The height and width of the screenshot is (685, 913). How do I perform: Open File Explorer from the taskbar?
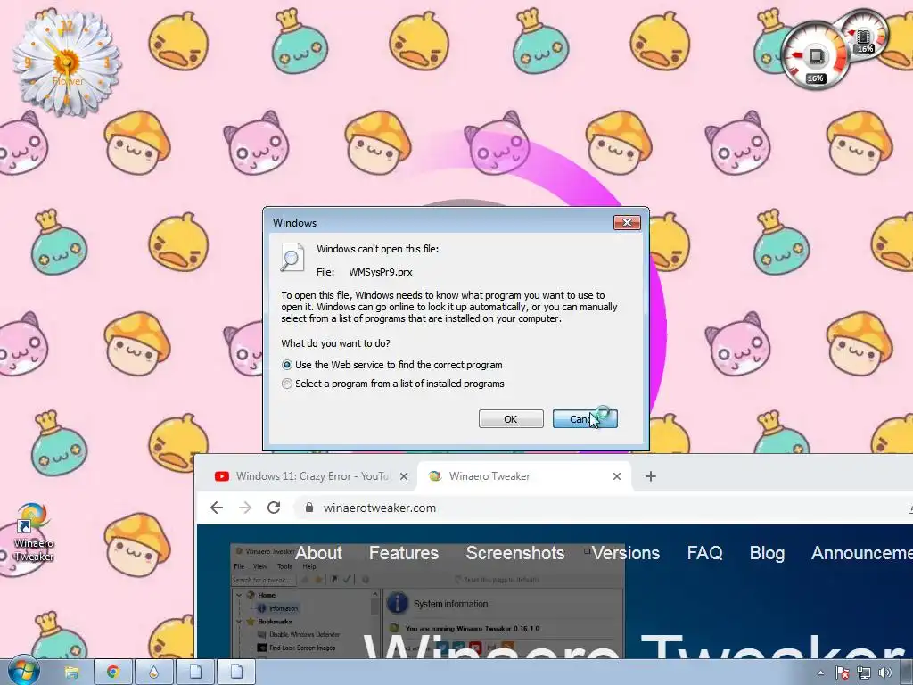pyautogui.click(x=71, y=673)
